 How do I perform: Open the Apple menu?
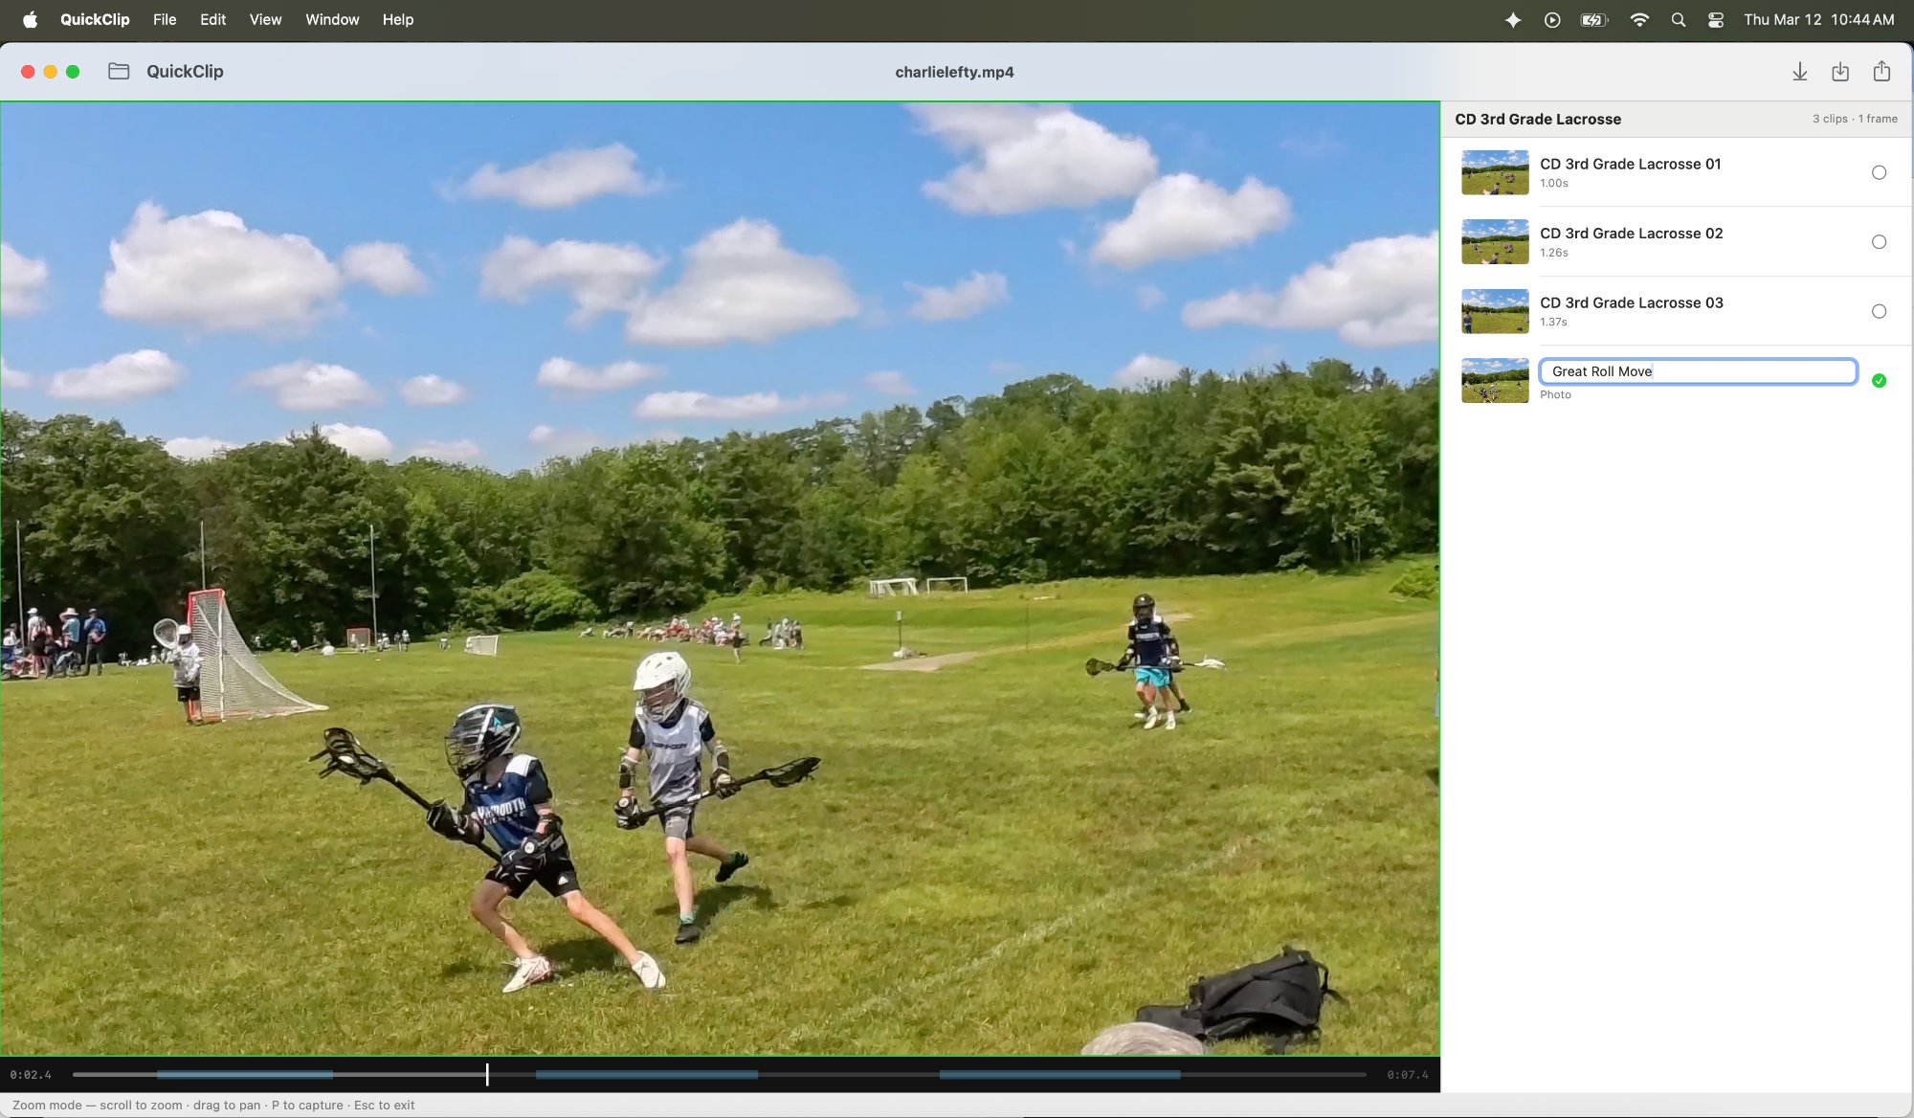pyautogui.click(x=30, y=19)
